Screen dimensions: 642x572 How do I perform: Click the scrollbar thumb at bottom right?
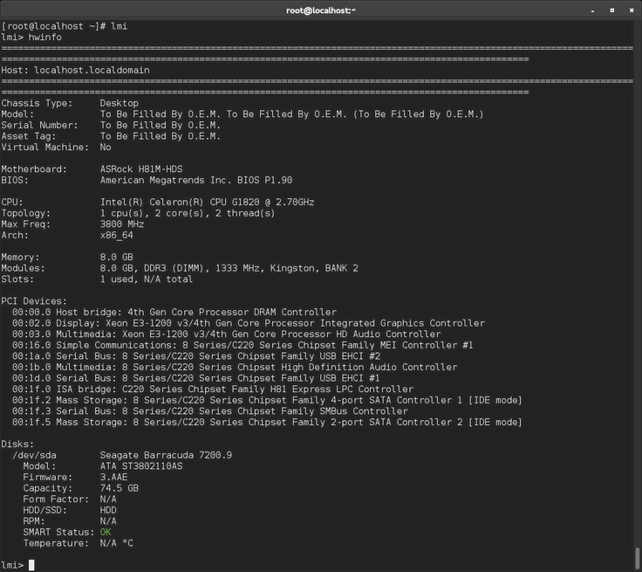[638, 557]
